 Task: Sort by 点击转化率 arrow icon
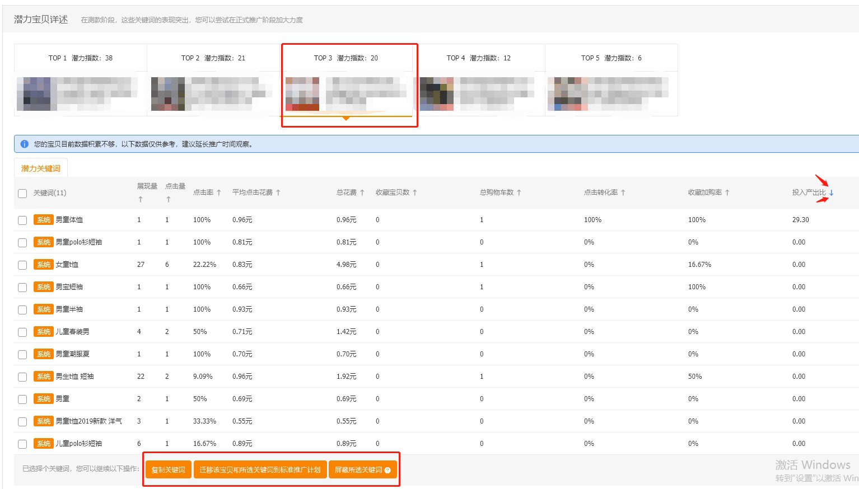(x=623, y=192)
